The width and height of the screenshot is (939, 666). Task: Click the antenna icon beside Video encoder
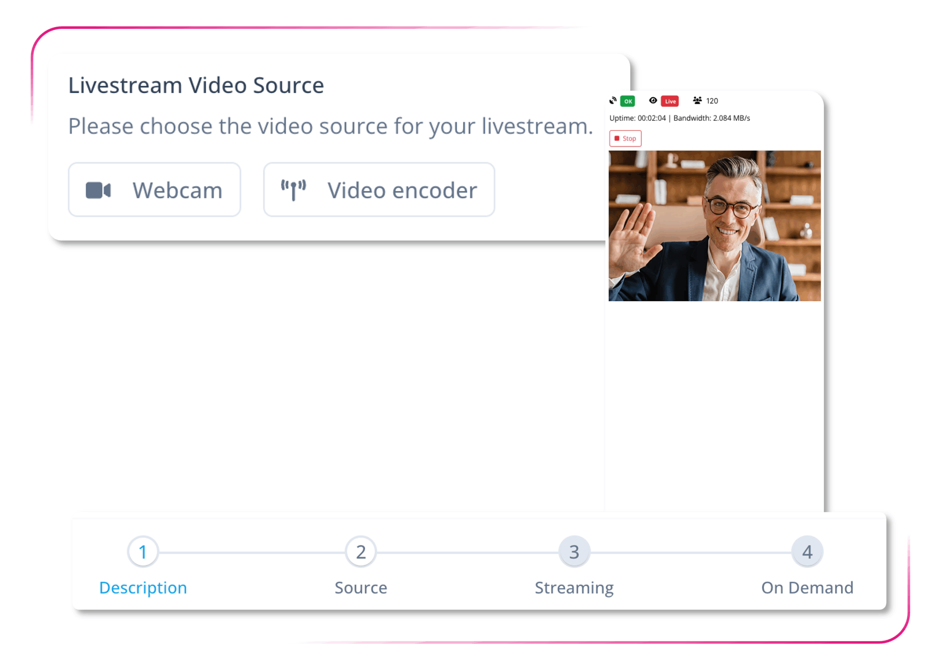(293, 190)
